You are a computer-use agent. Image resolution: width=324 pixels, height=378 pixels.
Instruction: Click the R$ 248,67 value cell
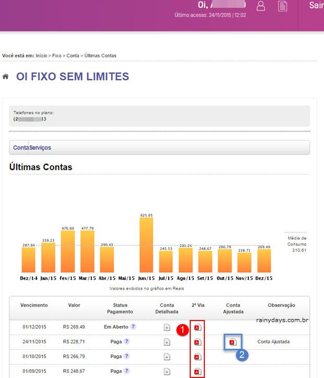point(74,371)
